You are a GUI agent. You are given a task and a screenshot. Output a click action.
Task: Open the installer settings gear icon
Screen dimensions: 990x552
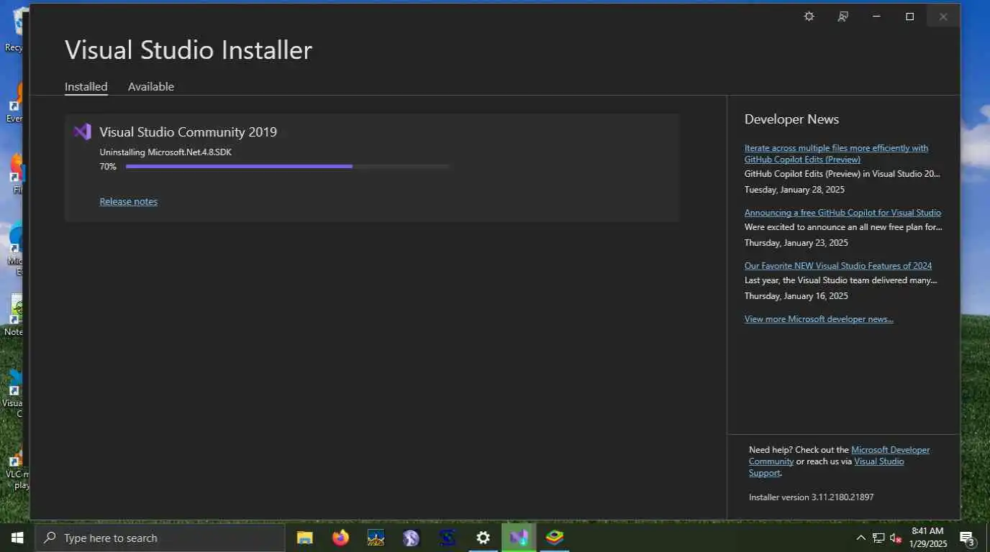[809, 17]
